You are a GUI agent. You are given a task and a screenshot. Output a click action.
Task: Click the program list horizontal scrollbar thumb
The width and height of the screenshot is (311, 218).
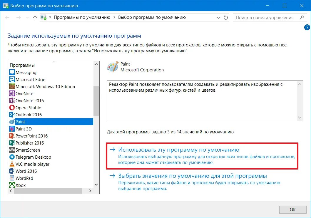(48, 191)
